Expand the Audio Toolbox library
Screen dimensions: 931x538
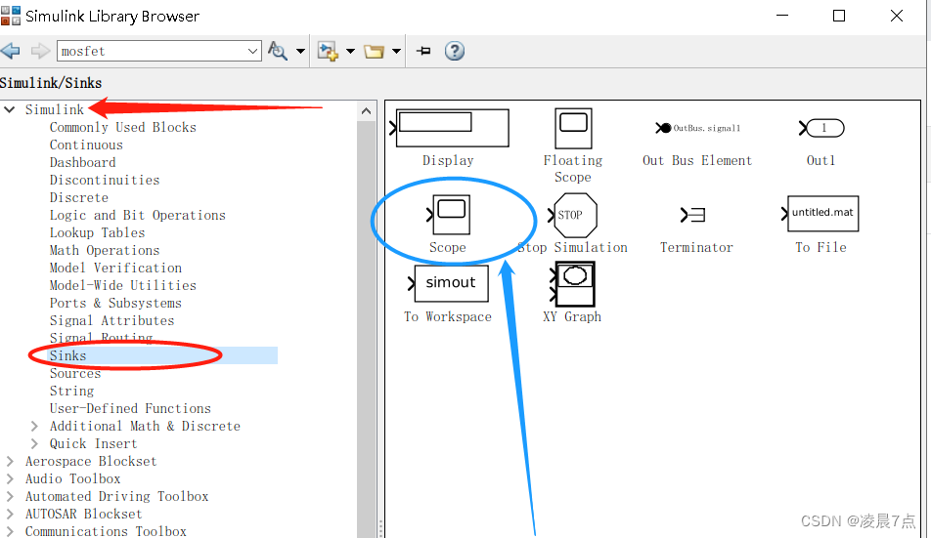[10, 478]
